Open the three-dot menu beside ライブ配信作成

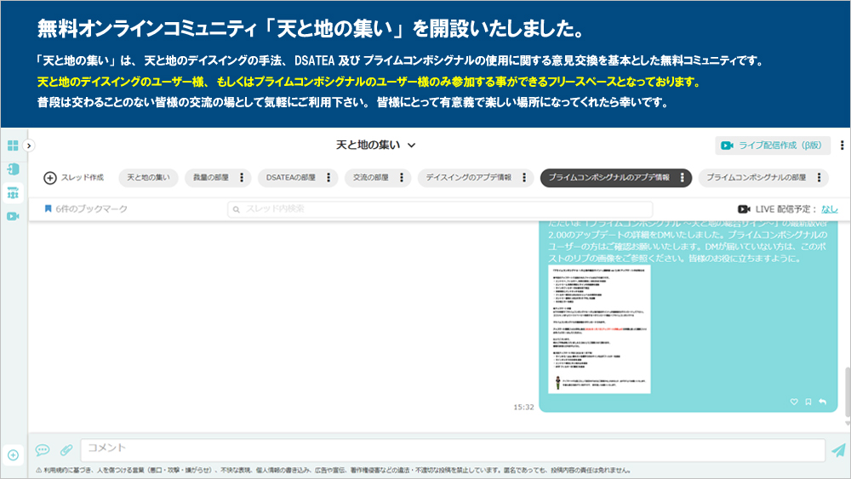click(842, 145)
